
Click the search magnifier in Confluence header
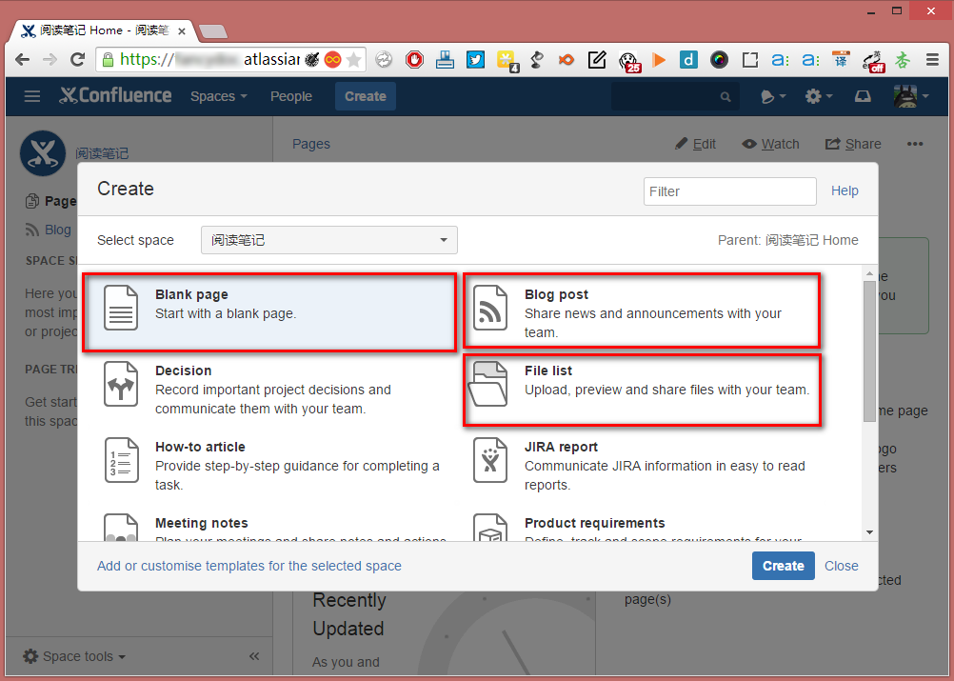click(x=725, y=96)
